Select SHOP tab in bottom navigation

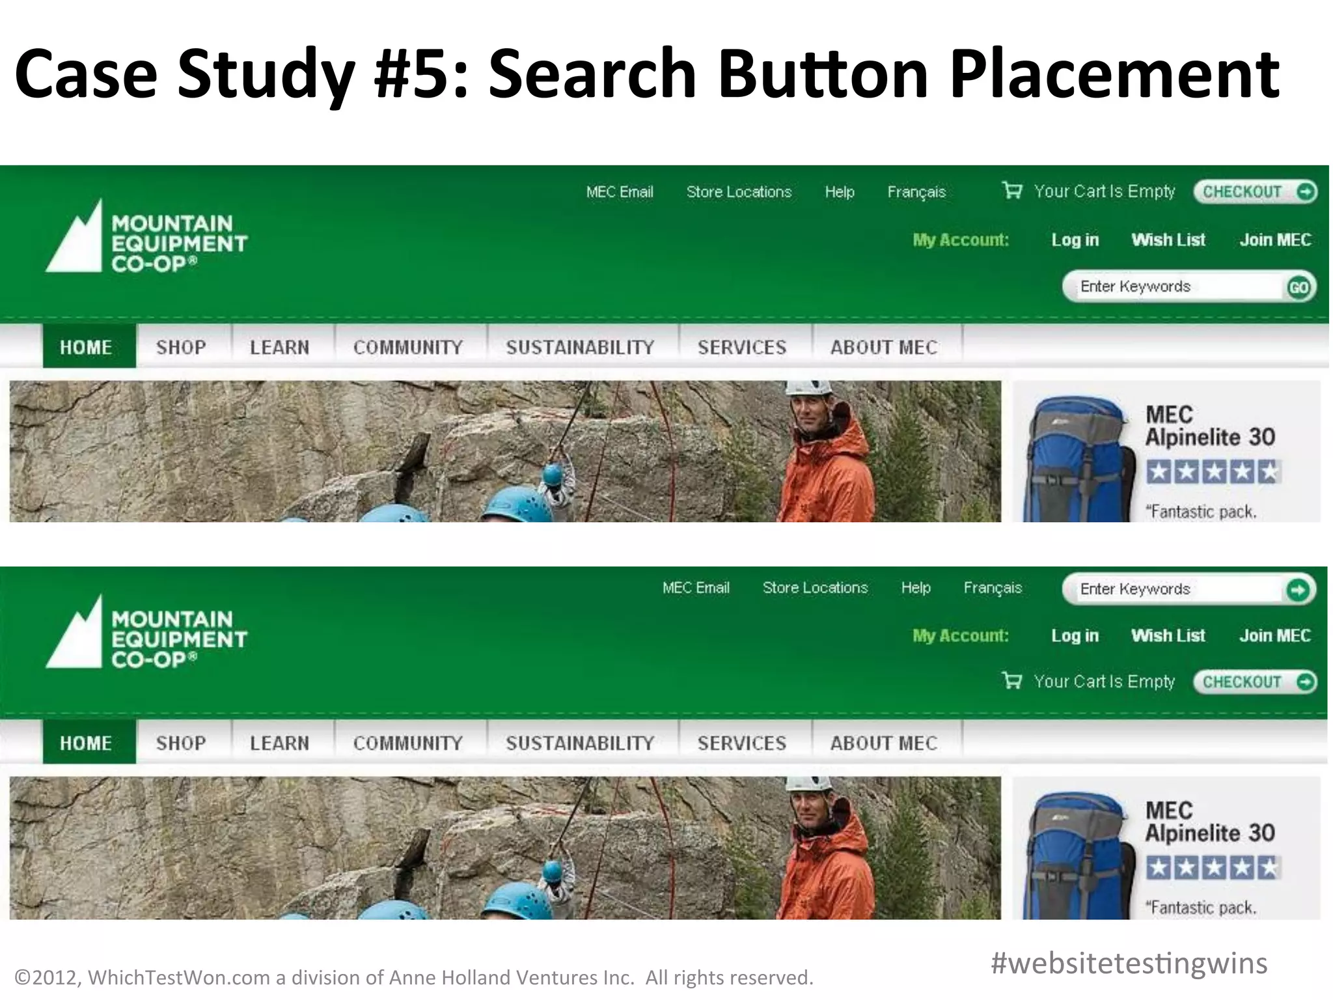[x=183, y=742]
